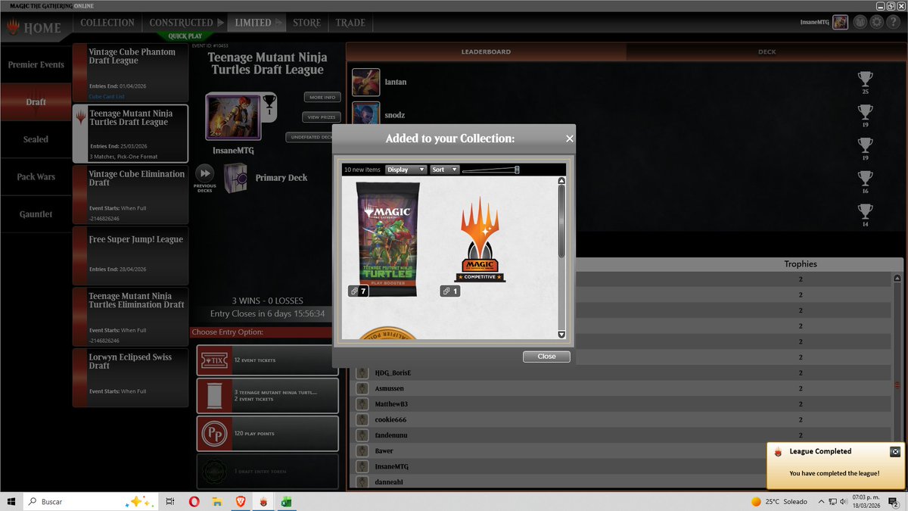This screenshot has height=511, width=908.
Task: Dismiss the League Completed notification
Action: [x=895, y=452]
